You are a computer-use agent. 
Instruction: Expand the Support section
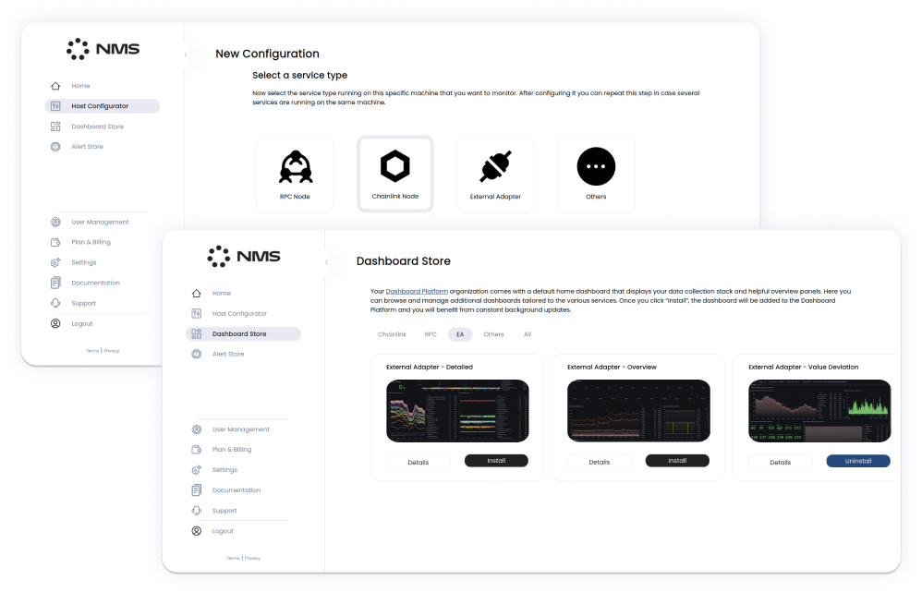coord(196,510)
